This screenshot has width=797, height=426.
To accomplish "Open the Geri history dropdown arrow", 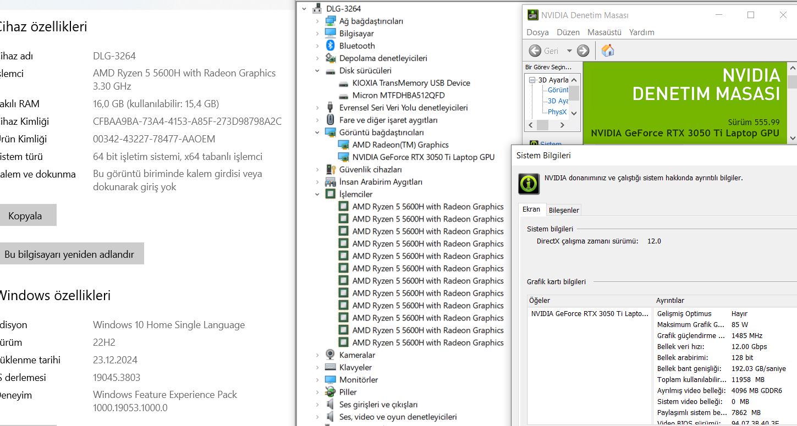I will pyautogui.click(x=569, y=51).
